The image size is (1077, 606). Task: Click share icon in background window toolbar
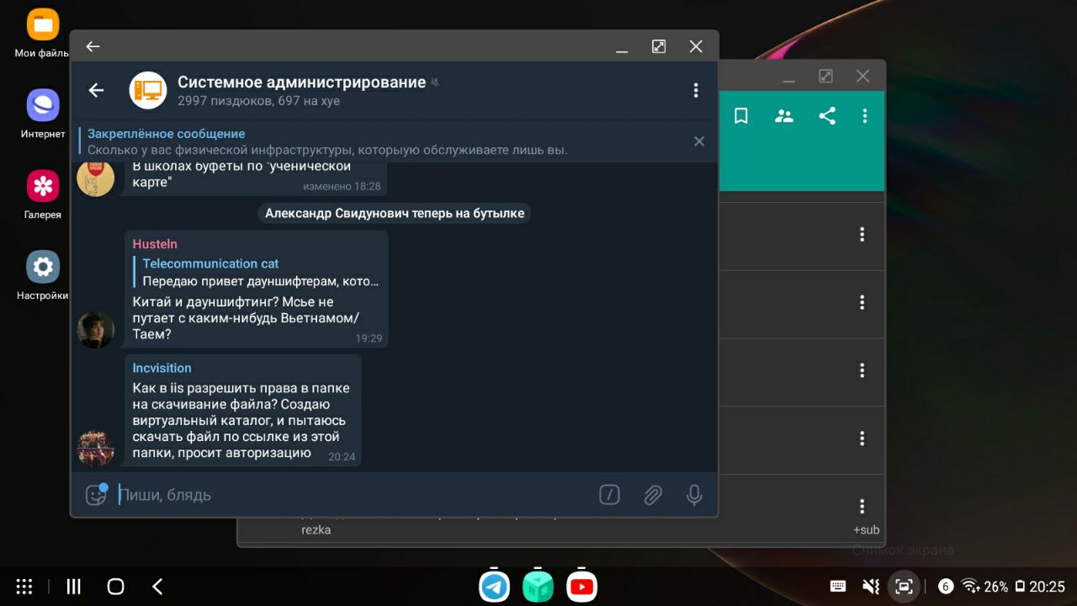[x=827, y=116]
